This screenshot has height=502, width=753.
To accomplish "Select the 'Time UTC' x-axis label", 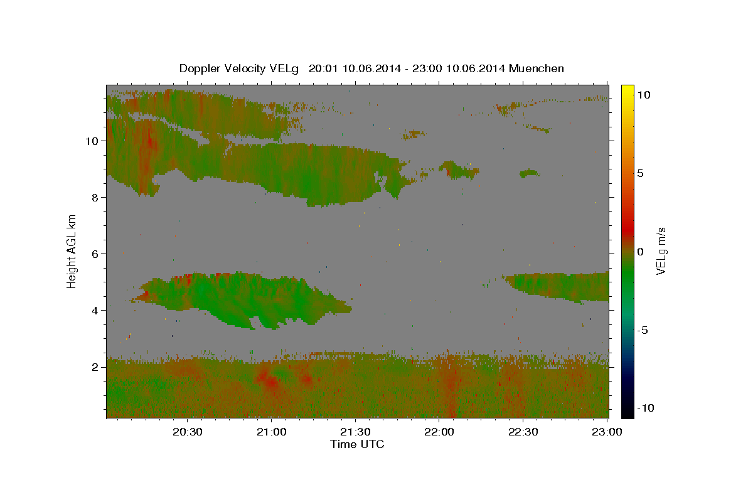I will click(357, 444).
